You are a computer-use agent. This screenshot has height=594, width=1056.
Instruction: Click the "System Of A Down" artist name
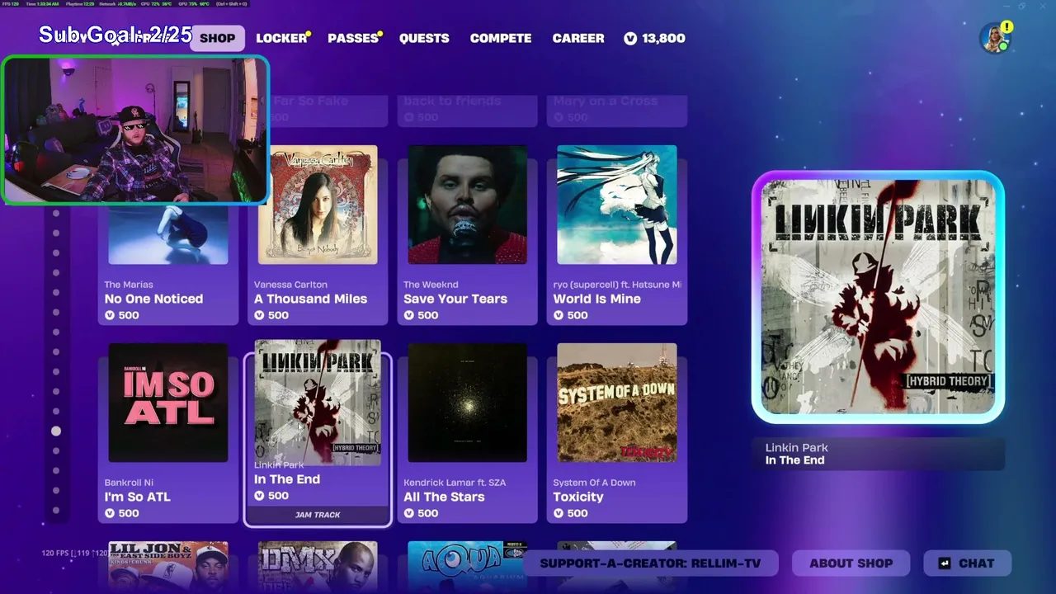click(594, 483)
